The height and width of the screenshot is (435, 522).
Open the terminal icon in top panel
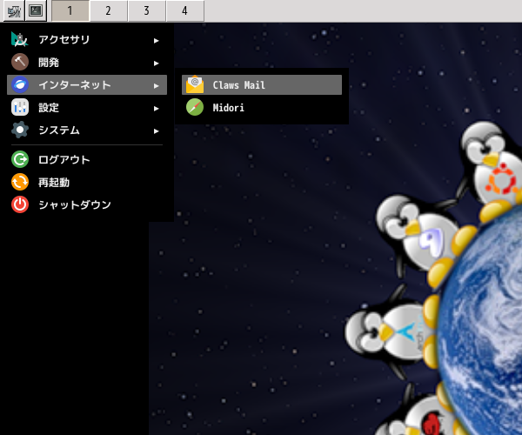pos(36,11)
